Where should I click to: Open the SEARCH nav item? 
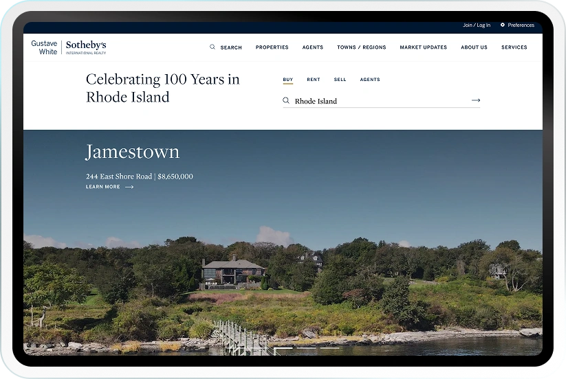231,47
